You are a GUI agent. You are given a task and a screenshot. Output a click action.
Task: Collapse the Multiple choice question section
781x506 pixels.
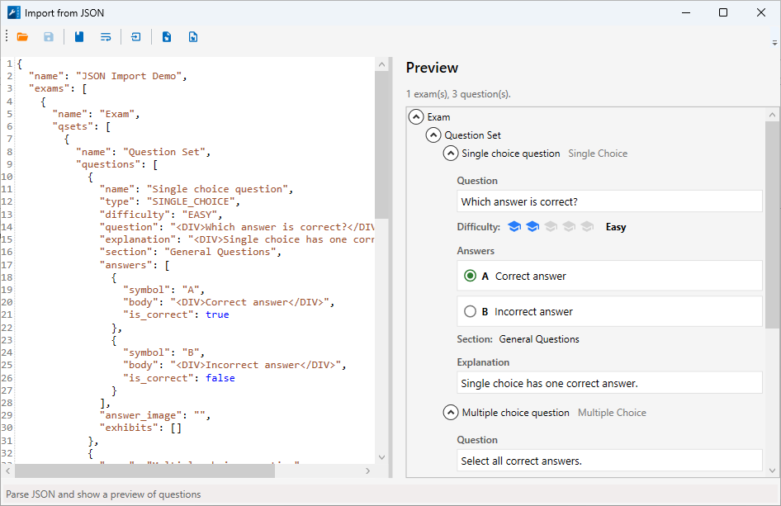click(x=451, y=413)
